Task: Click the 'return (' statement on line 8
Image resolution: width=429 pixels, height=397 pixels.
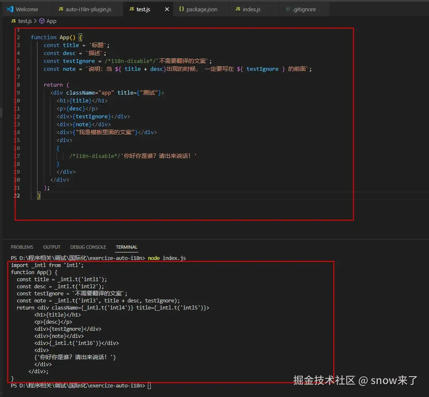Action: pos(56,85)
